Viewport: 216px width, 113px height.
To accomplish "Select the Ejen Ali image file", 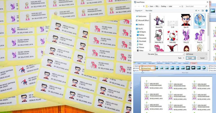I will click(x=186, y=21).
